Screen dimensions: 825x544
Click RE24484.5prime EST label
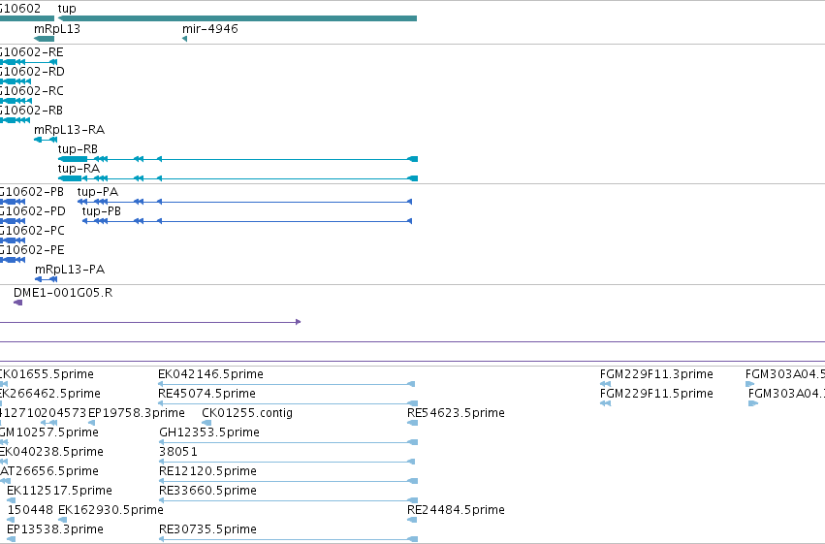pyautogui.click(x=457, y=510)
